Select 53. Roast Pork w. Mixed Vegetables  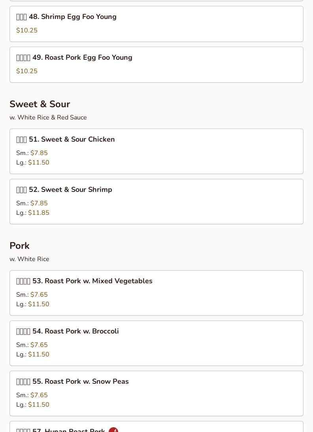156,293
